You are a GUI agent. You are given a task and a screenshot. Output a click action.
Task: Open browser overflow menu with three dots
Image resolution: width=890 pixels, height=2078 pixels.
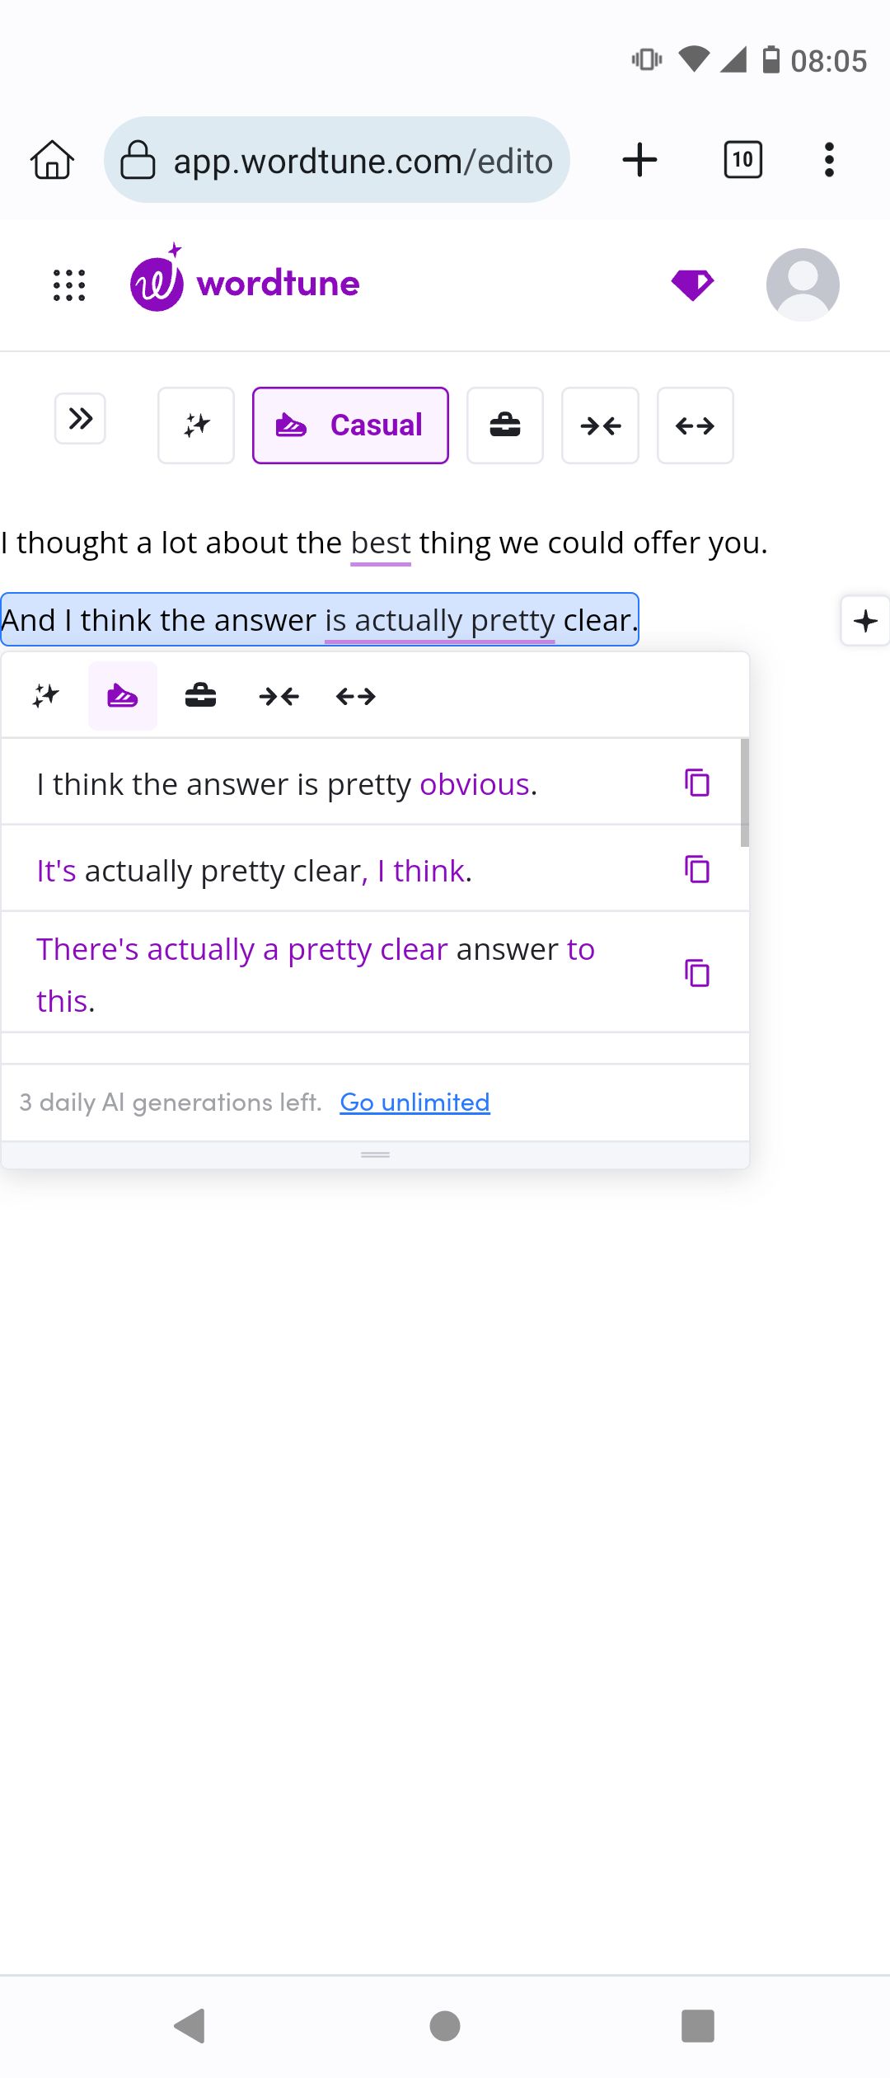829,160
